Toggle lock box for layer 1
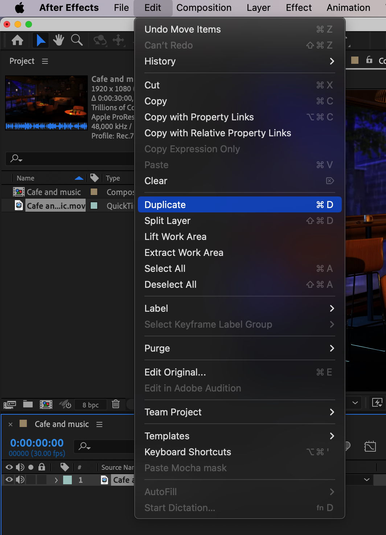Viewport: 386px width, 535px height. (x=42, y=480)
